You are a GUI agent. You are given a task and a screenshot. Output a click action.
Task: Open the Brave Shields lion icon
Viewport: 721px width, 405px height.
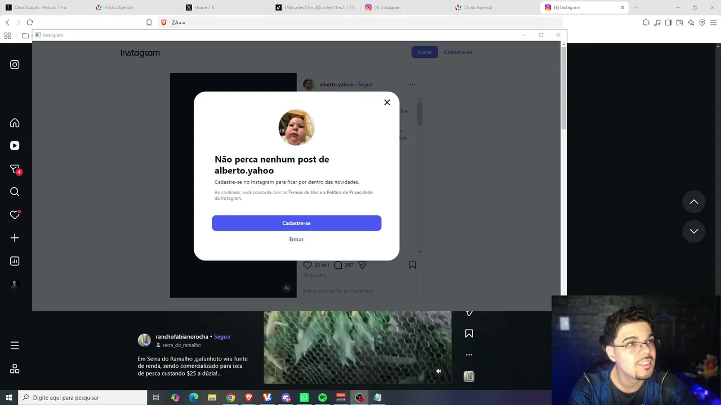click(164, 22)
